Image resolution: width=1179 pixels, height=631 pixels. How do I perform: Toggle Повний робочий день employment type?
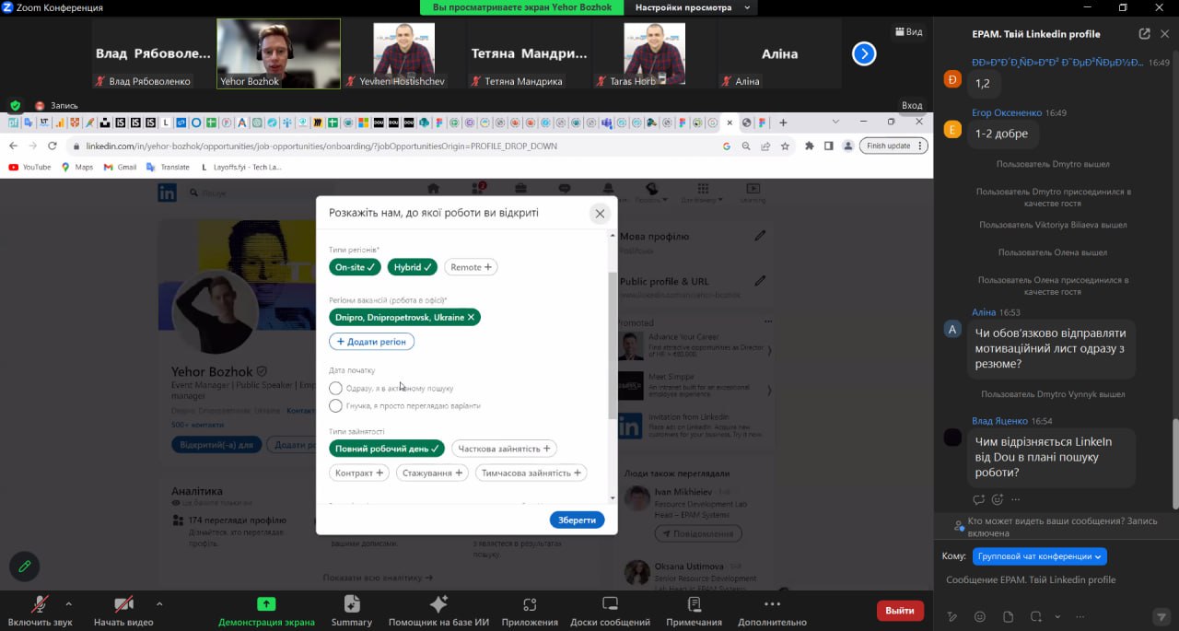pyautogui.click(x=387, y=449)
